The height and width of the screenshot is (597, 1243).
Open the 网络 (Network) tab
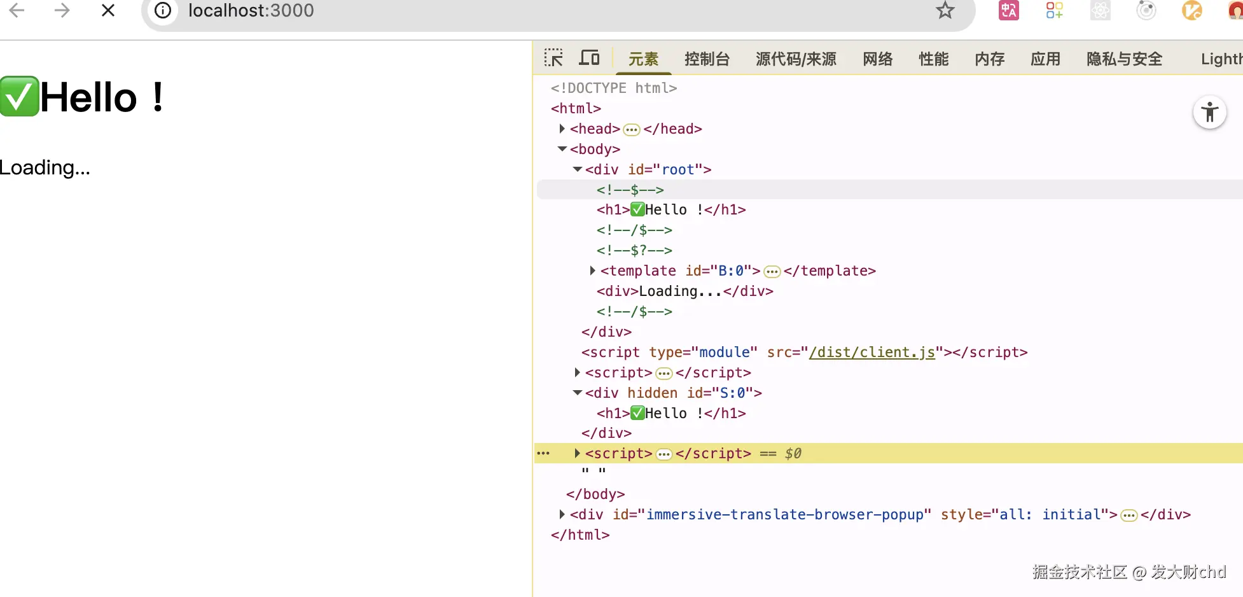click(x=878, y=59)
